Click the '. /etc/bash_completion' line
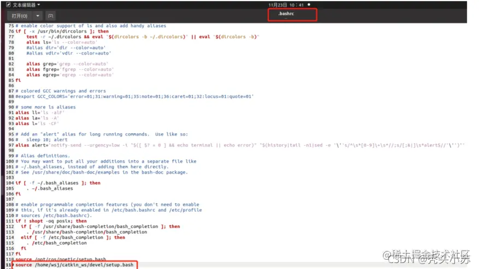 pos(56,243)
